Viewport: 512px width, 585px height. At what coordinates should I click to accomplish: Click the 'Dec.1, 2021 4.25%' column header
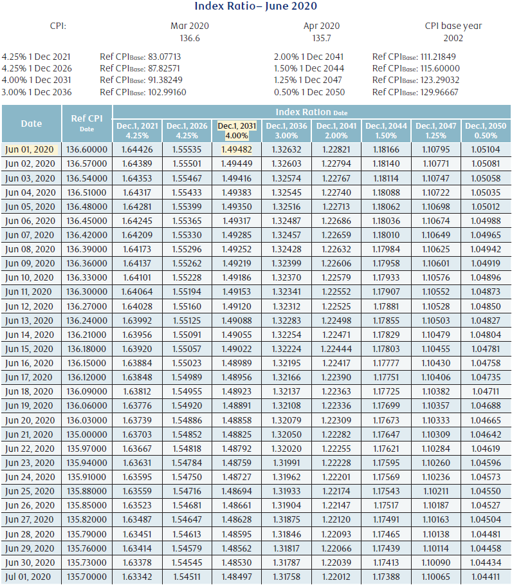point(137,131)
